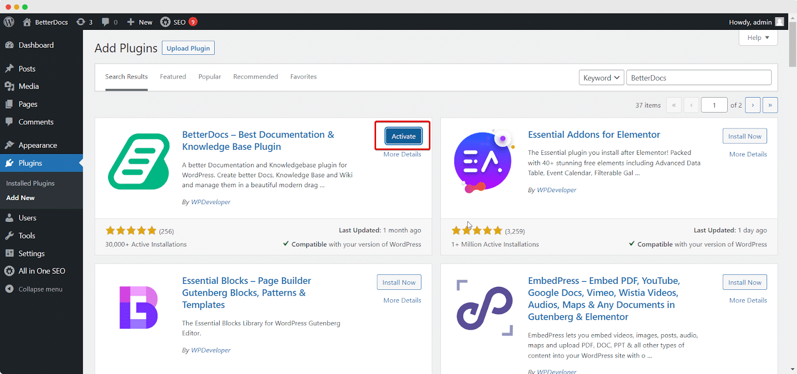Screen dimensions: 797x374
Task: Open More Details for Essential Addons
Action: point(748,154)
